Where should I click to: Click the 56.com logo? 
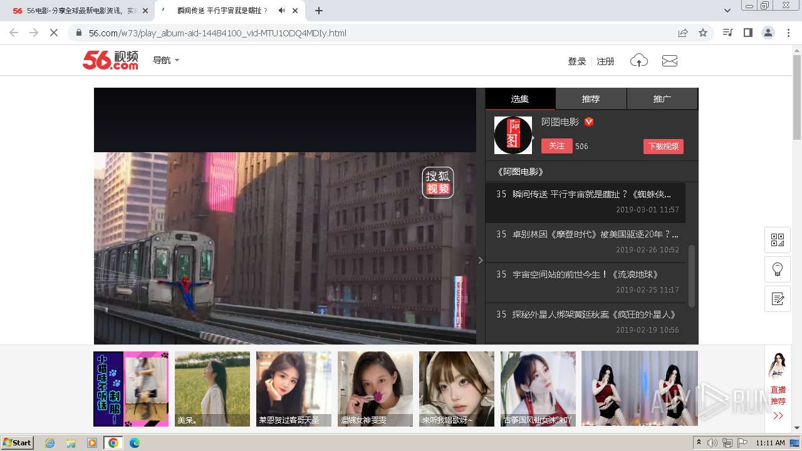(110, 60)
